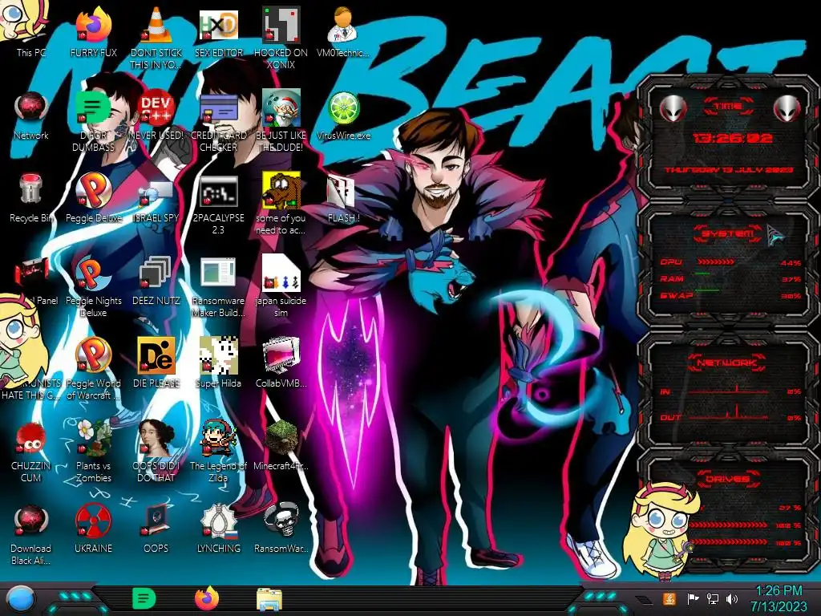Launch the red fuzzy CHUZZIN icon
Screen dimensions: 821x616
[31, 452]
